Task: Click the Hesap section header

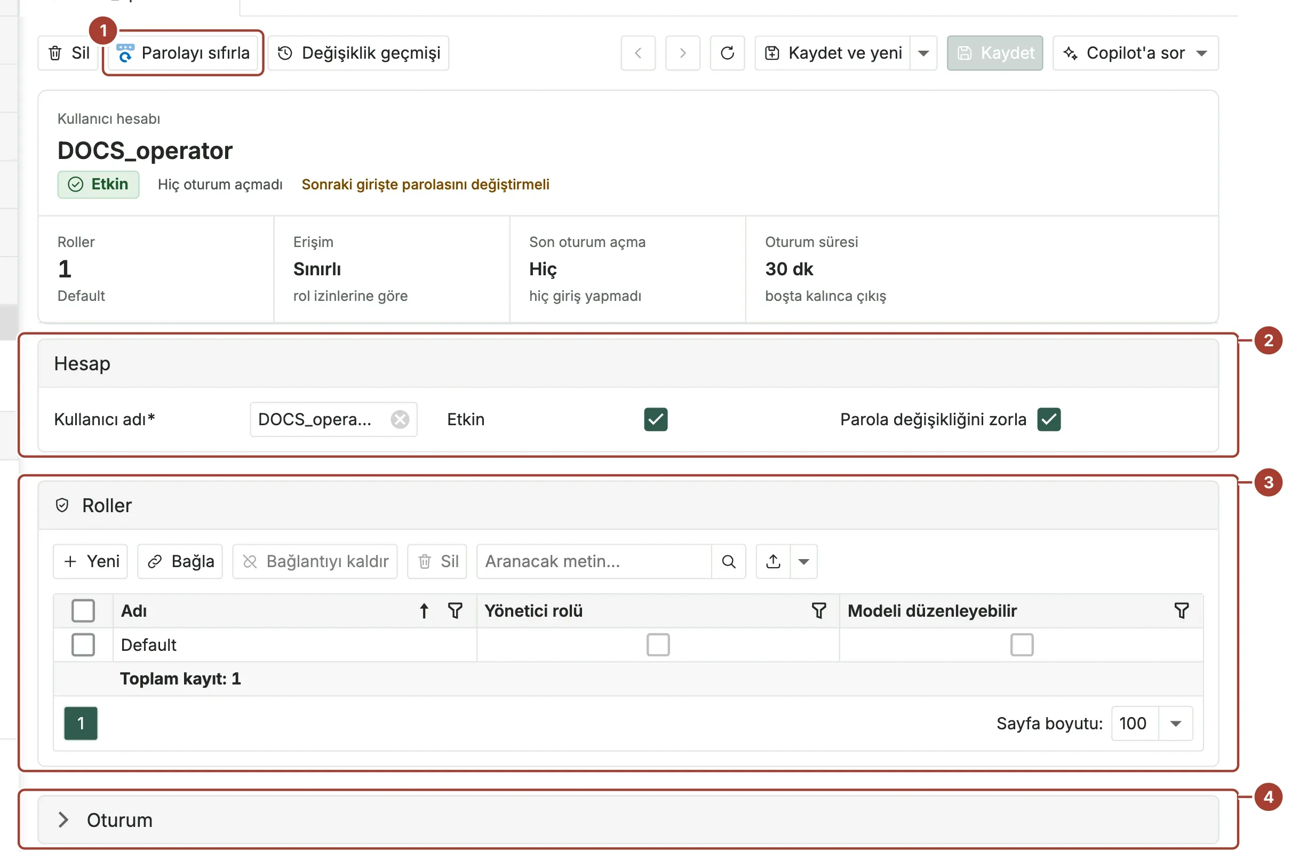Action: 628,364
